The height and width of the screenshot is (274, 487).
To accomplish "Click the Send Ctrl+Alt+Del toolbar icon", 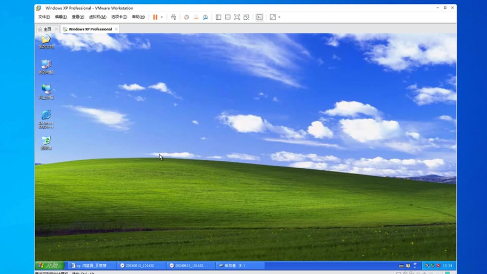I will pos(174,17).
